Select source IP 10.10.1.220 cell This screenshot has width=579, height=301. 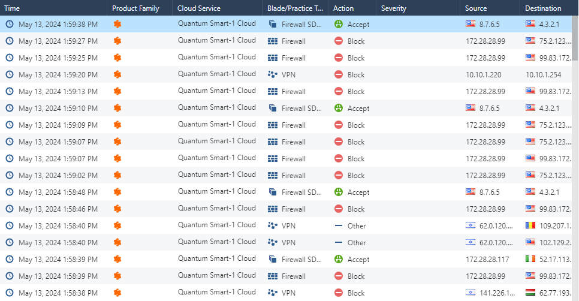484,75
